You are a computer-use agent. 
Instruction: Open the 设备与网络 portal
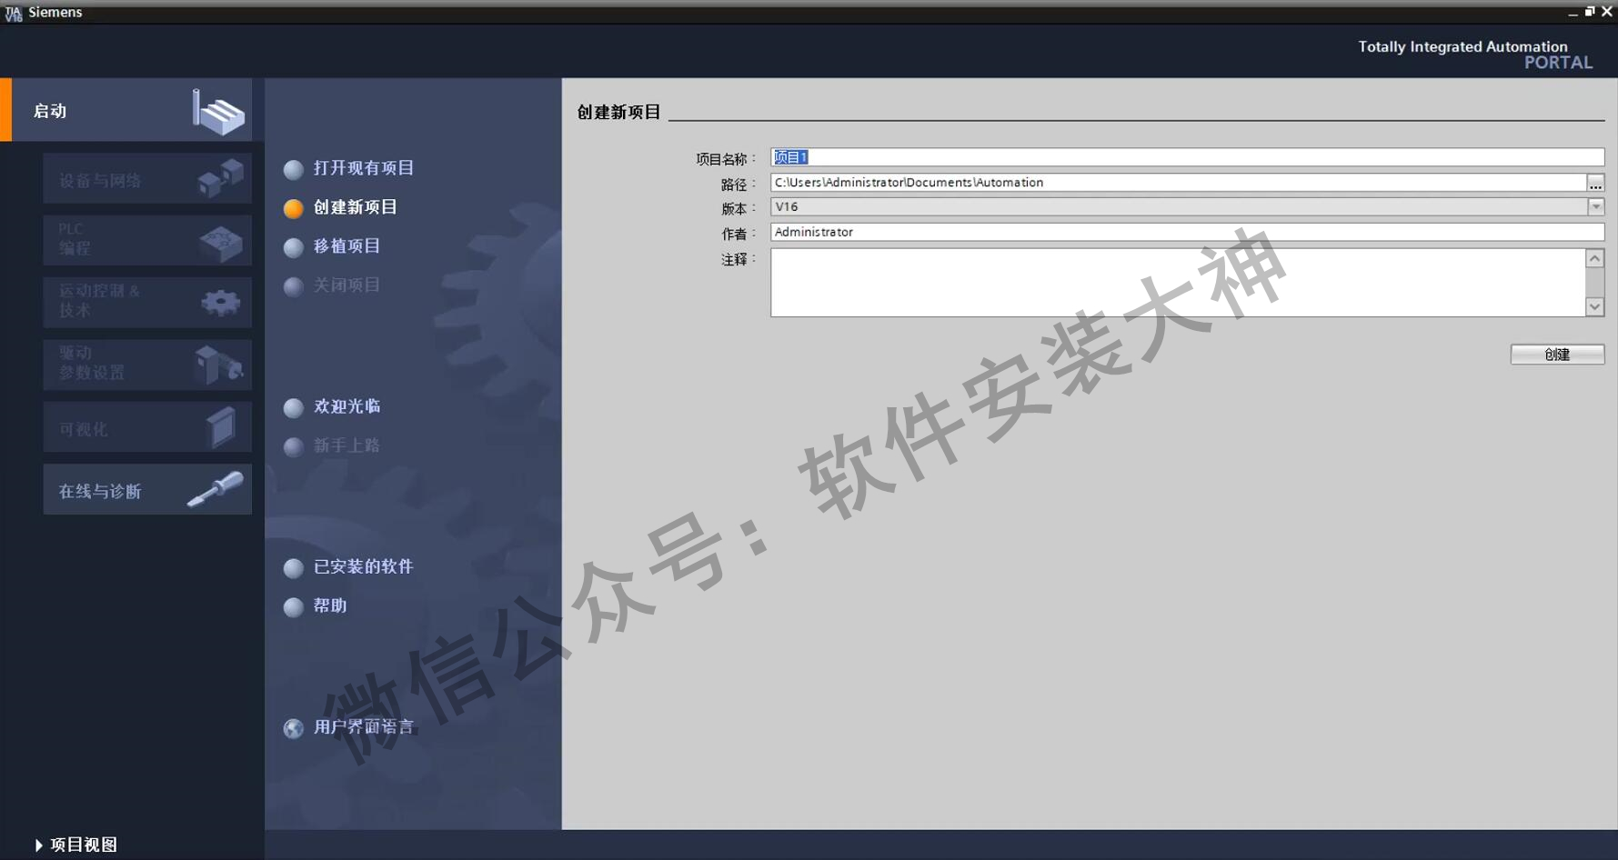(x=147, y=178)
